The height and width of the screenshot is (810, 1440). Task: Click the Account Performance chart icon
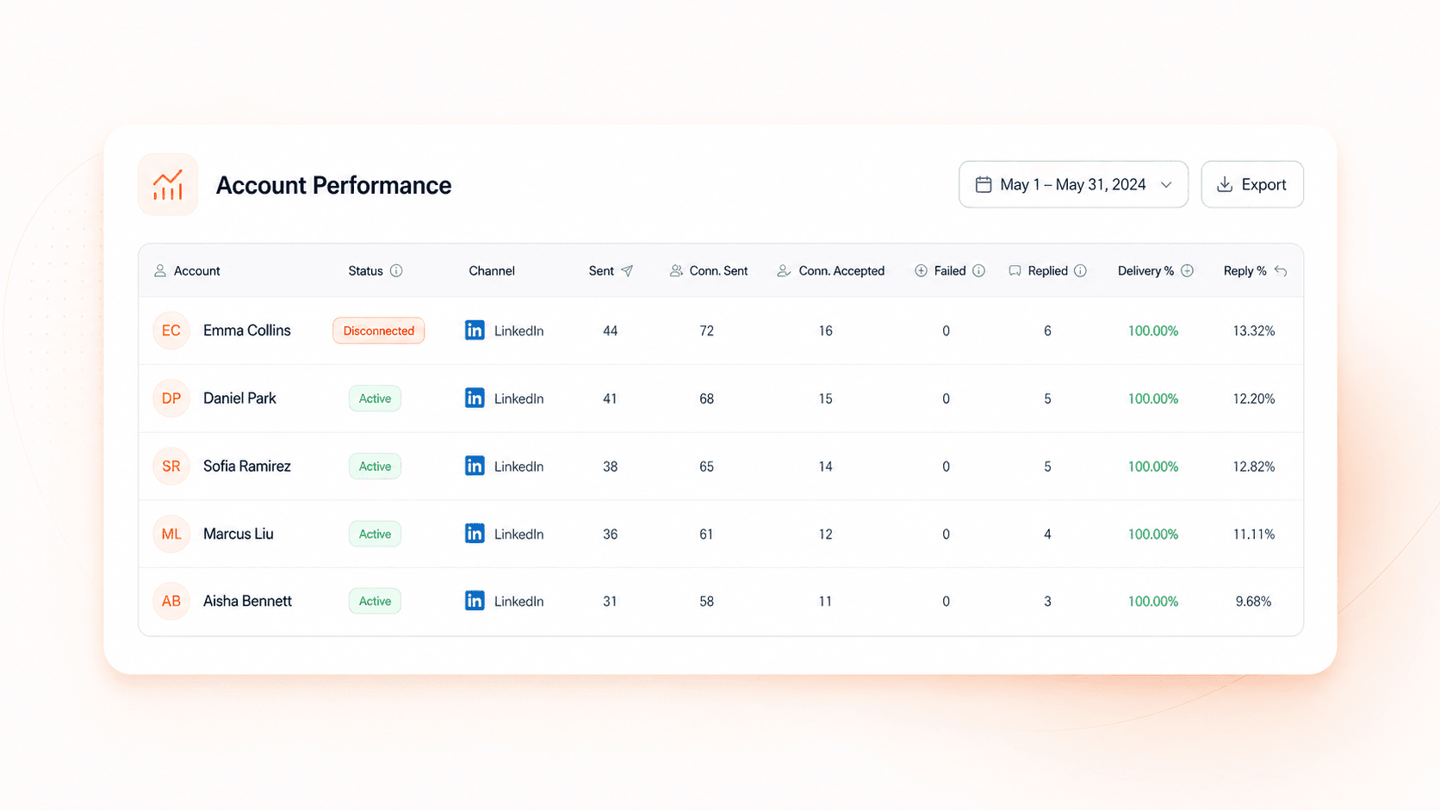168,184
